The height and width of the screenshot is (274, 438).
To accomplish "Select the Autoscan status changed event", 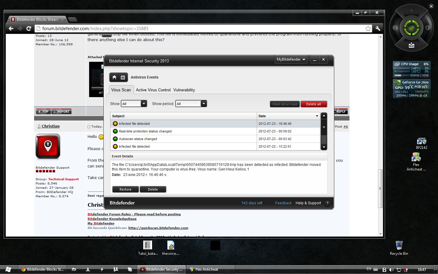I will coord(215,139).
